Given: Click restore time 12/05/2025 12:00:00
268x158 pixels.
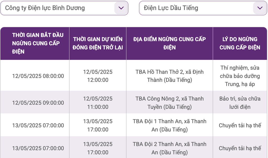Looking at the screenshot, I should point(98,76).
